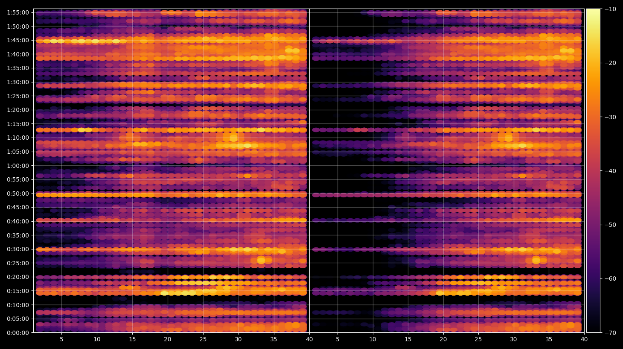
Task: Click x-axis label 30 under the right heatmap
Action: [514, 340]
